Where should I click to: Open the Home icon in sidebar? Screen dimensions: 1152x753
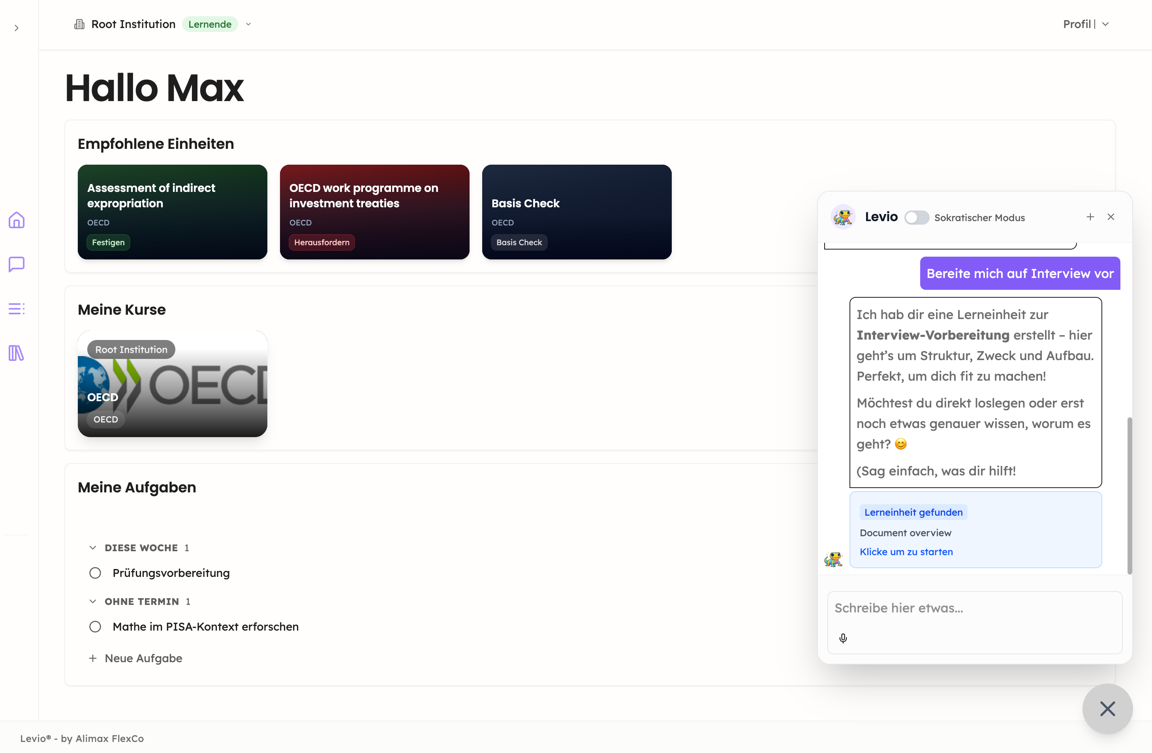(x=17, y=220)
